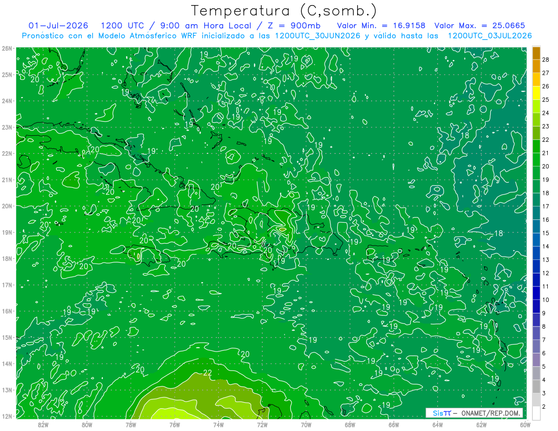Click the colorbar scale label '27'

545,73
